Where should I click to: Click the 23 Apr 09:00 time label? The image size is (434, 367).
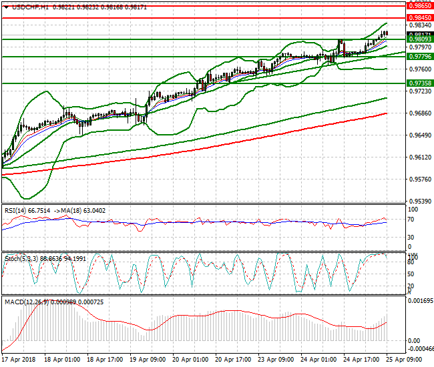(x=276, y=360)
